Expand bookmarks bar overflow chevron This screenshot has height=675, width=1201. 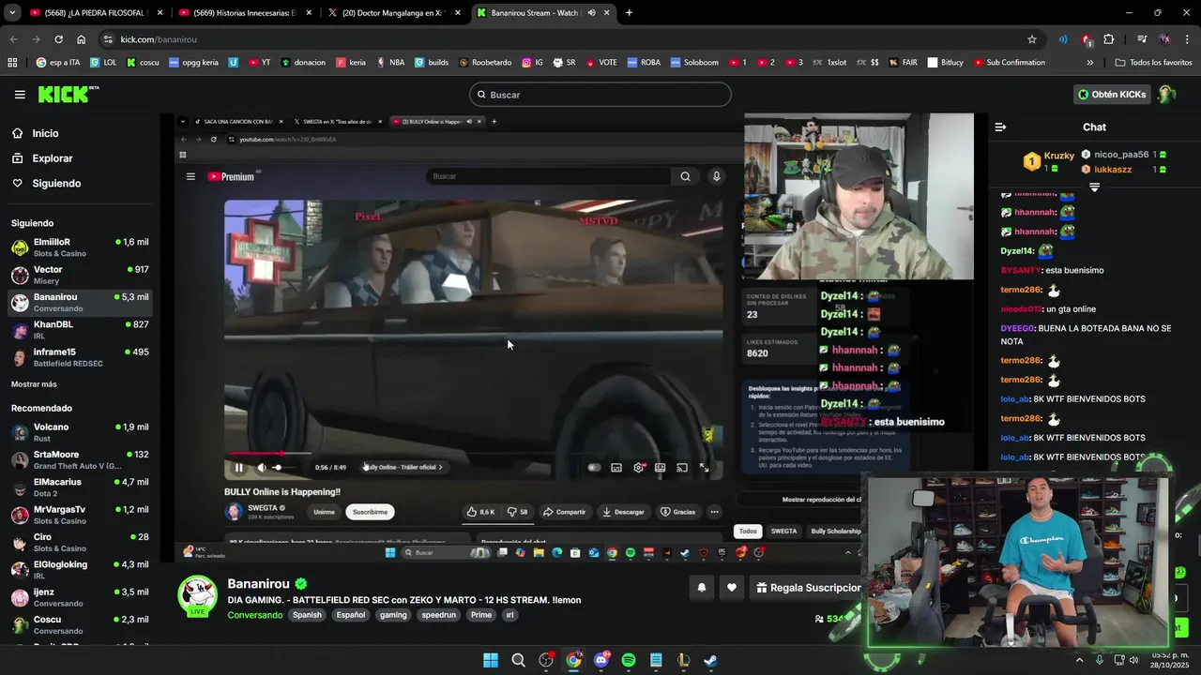point(1089,63)
